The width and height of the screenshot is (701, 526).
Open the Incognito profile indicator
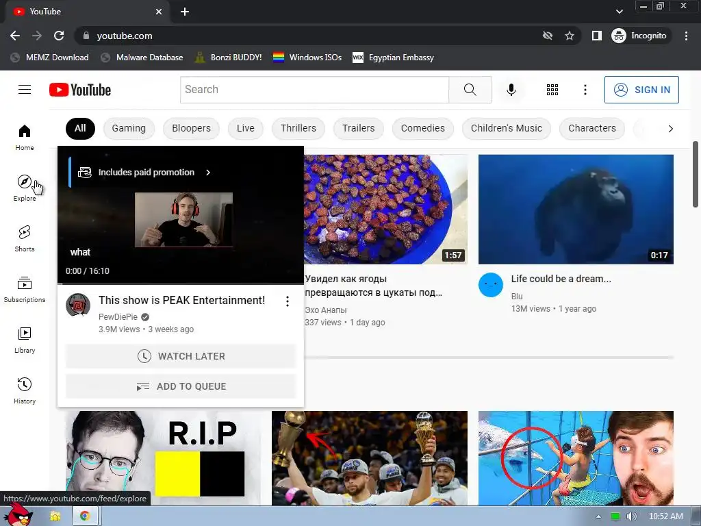[x=639, y=36]
